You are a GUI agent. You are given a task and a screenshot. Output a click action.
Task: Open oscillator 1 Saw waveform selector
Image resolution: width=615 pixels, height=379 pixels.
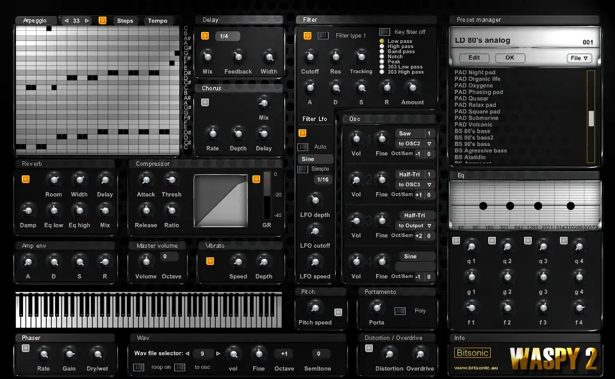(x=409, y=134)
